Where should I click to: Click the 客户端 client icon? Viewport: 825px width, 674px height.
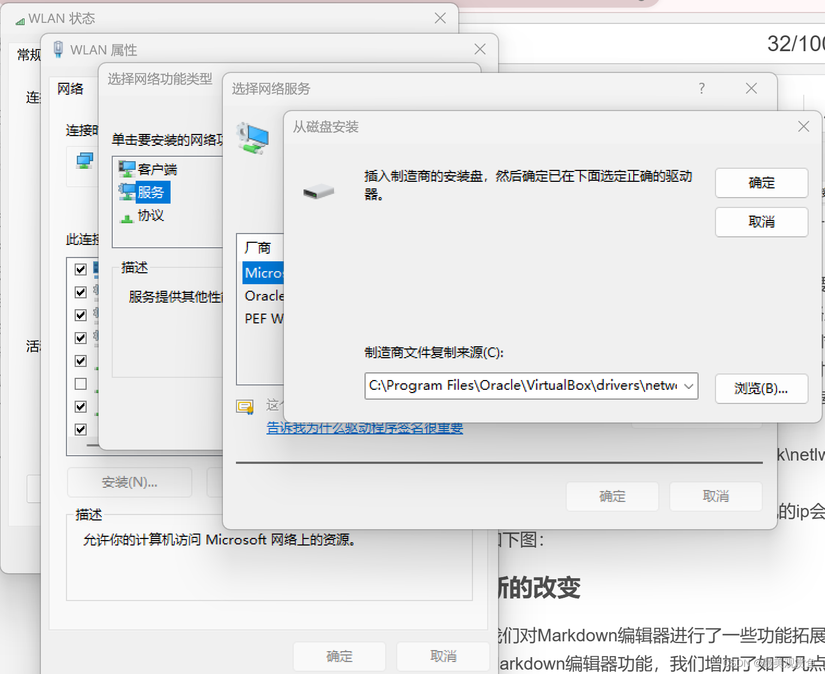click(x=127, y=169)
